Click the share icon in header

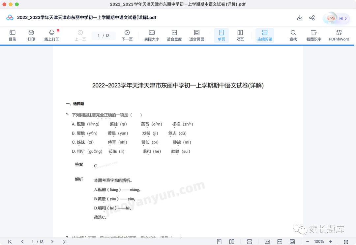tap(312, 18)
